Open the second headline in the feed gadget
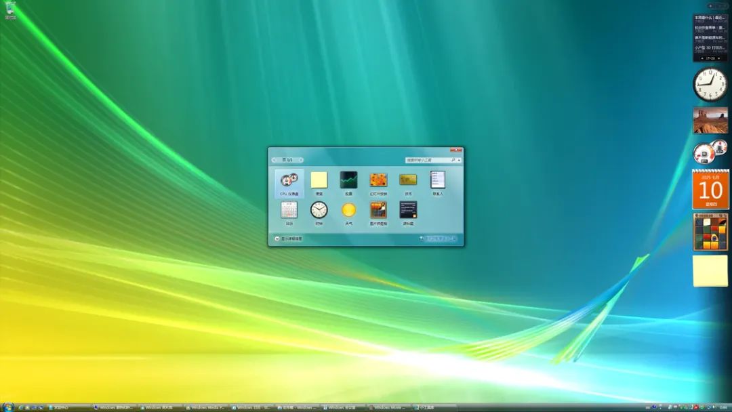 pyautogui.click(x=710, y=28)
